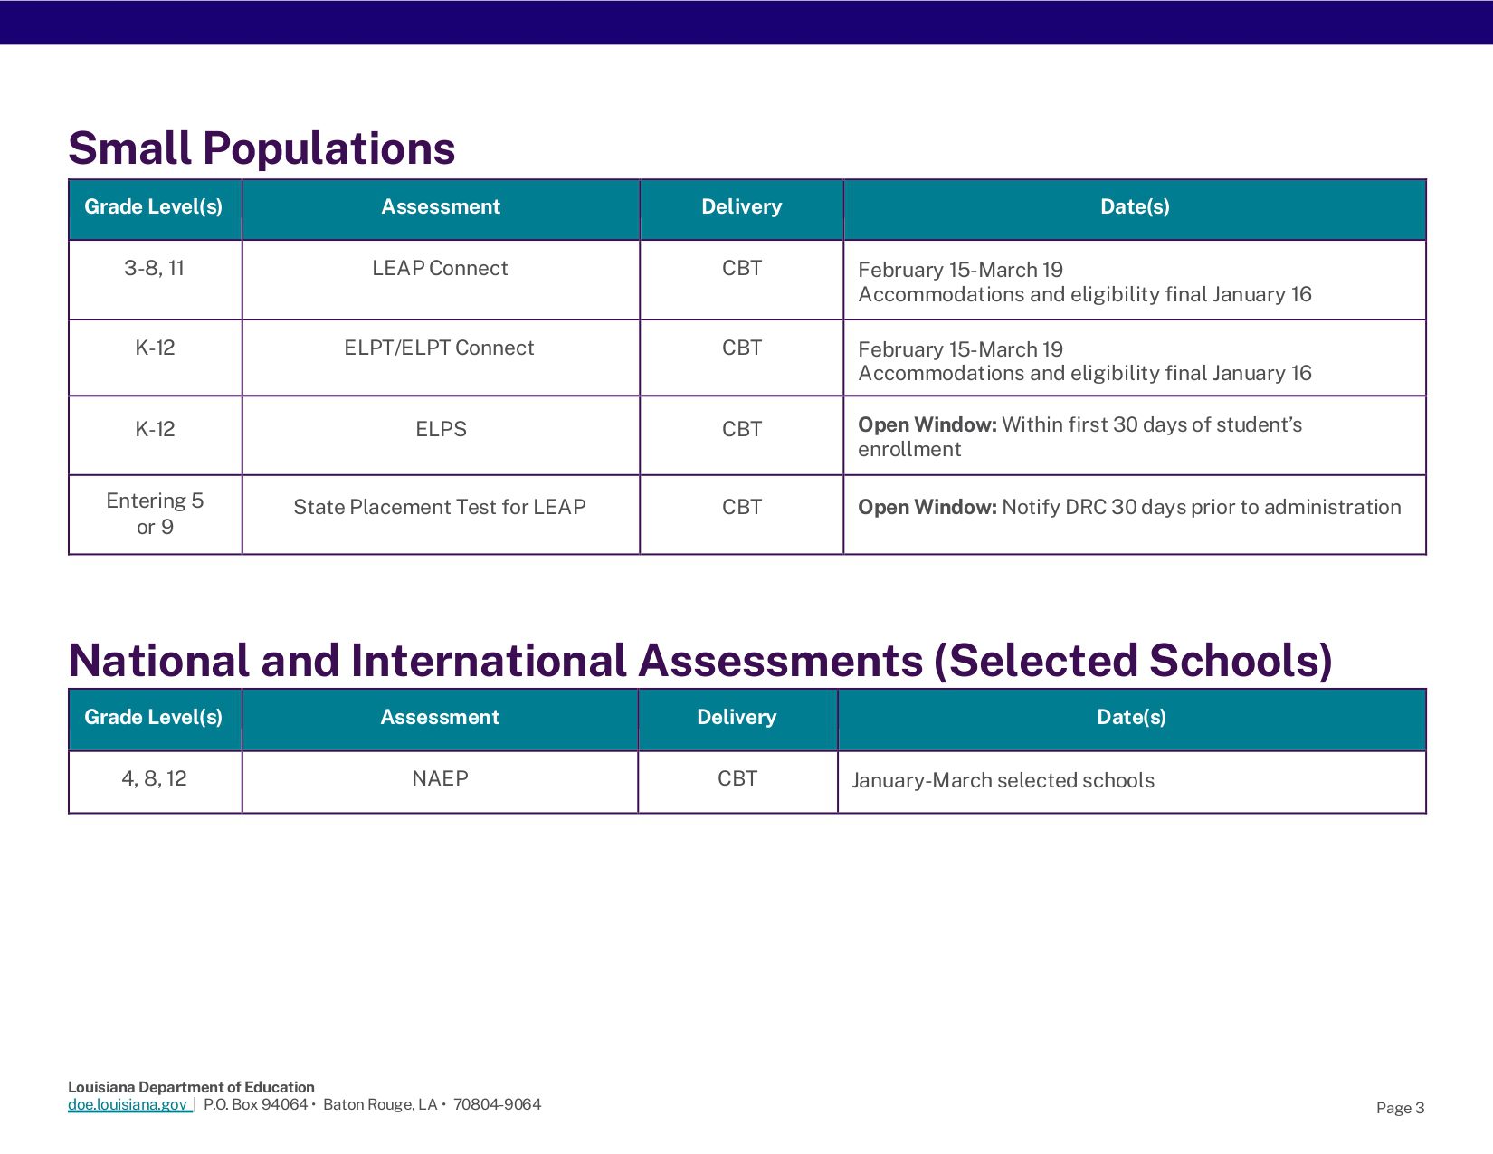Click the National and International Assessments heading
1493x1154 pixels.
click(699, 661)
